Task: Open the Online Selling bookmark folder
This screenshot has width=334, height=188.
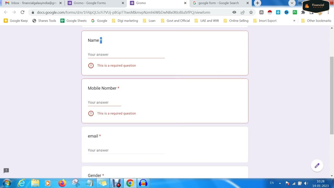Action: [236, 21]
